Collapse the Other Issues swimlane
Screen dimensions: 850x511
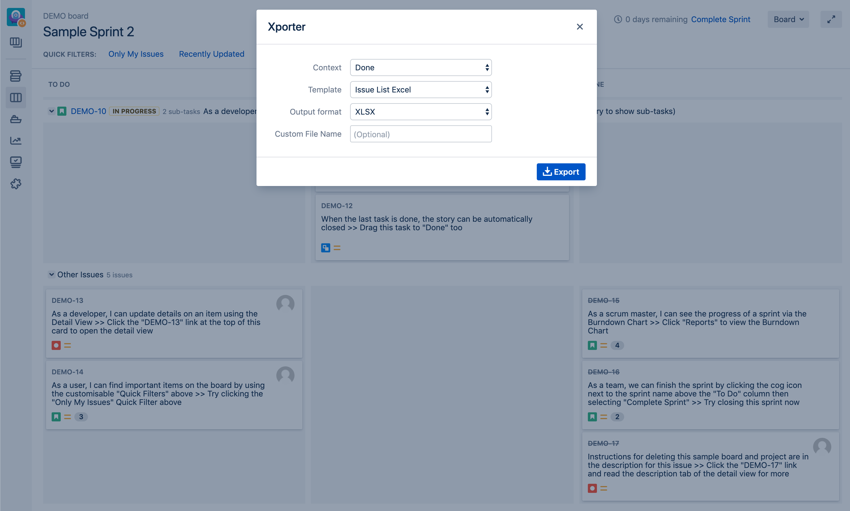51,274
